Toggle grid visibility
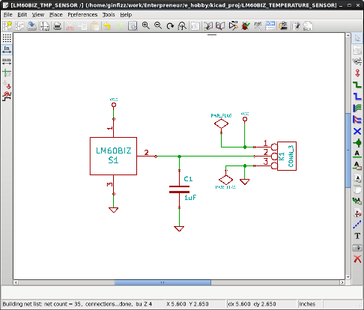 tap(7, 38)
